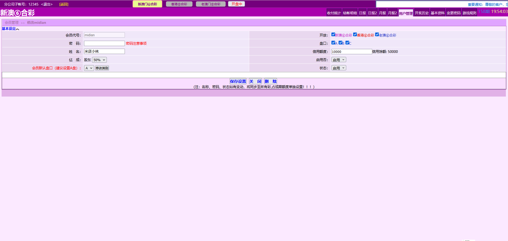Uncheck the 盘口 A checkbox
The image size is (508, 241).
333,43
